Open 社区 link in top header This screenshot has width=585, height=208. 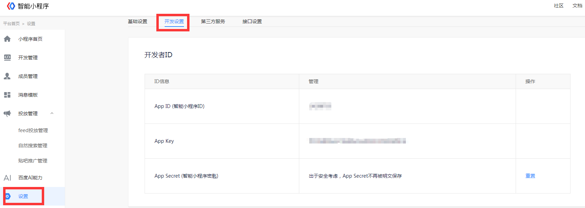[558, 6]
